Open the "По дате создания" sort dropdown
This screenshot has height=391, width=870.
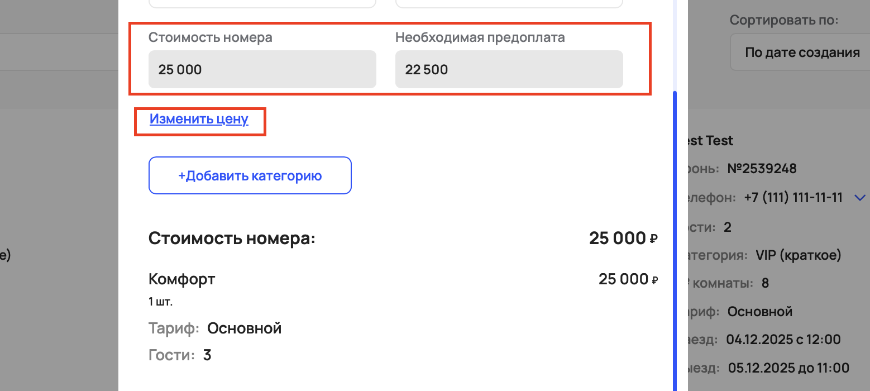tap(801, 54)
